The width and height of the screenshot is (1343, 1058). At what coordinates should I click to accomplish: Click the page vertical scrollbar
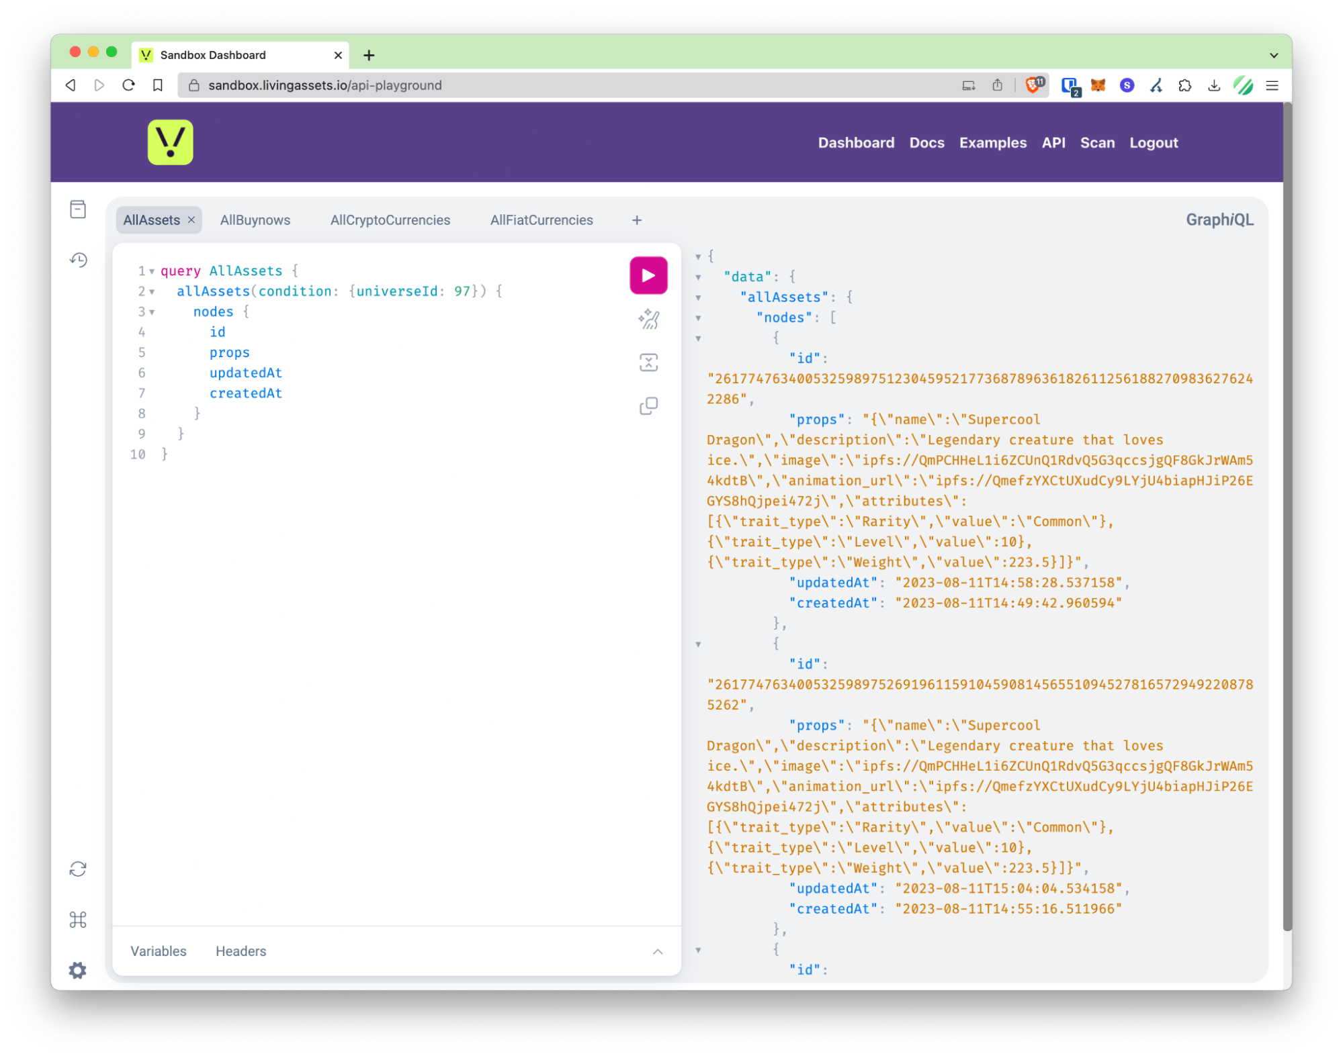(x=1286, y=517)
